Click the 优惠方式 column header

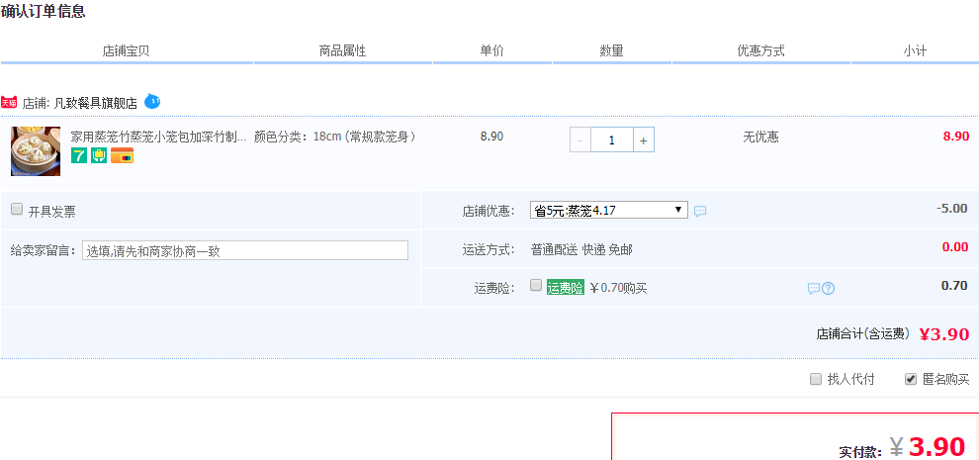click(761, 51)
